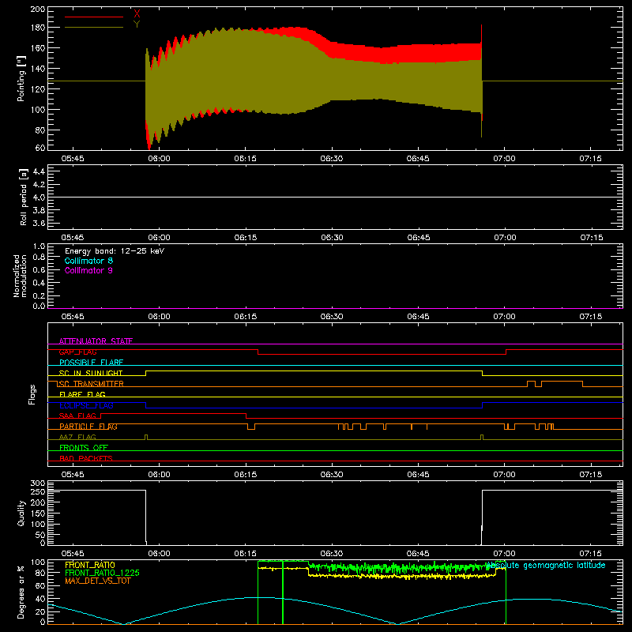
Task: Click the SC_TRANSMITTER flag label
Action: tap(92, 384)
